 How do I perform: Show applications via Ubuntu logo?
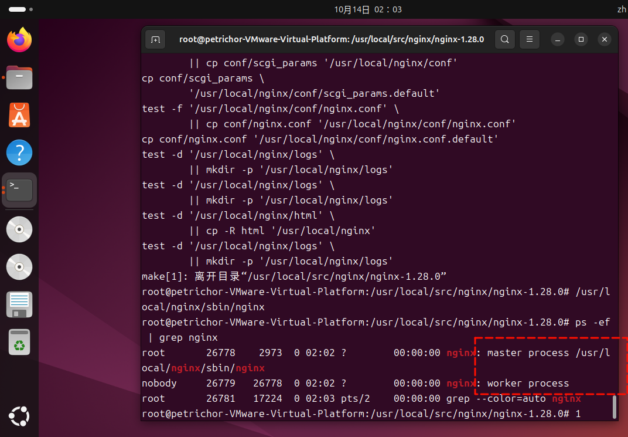(19, 416)
